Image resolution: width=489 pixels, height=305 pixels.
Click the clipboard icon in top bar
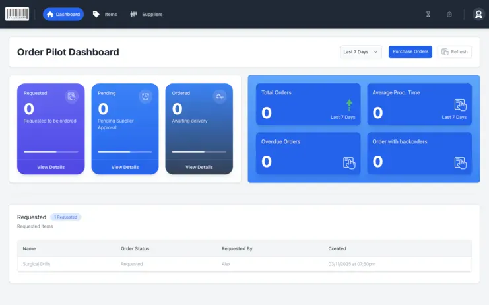pyautogui.click(x=449, y=14)
